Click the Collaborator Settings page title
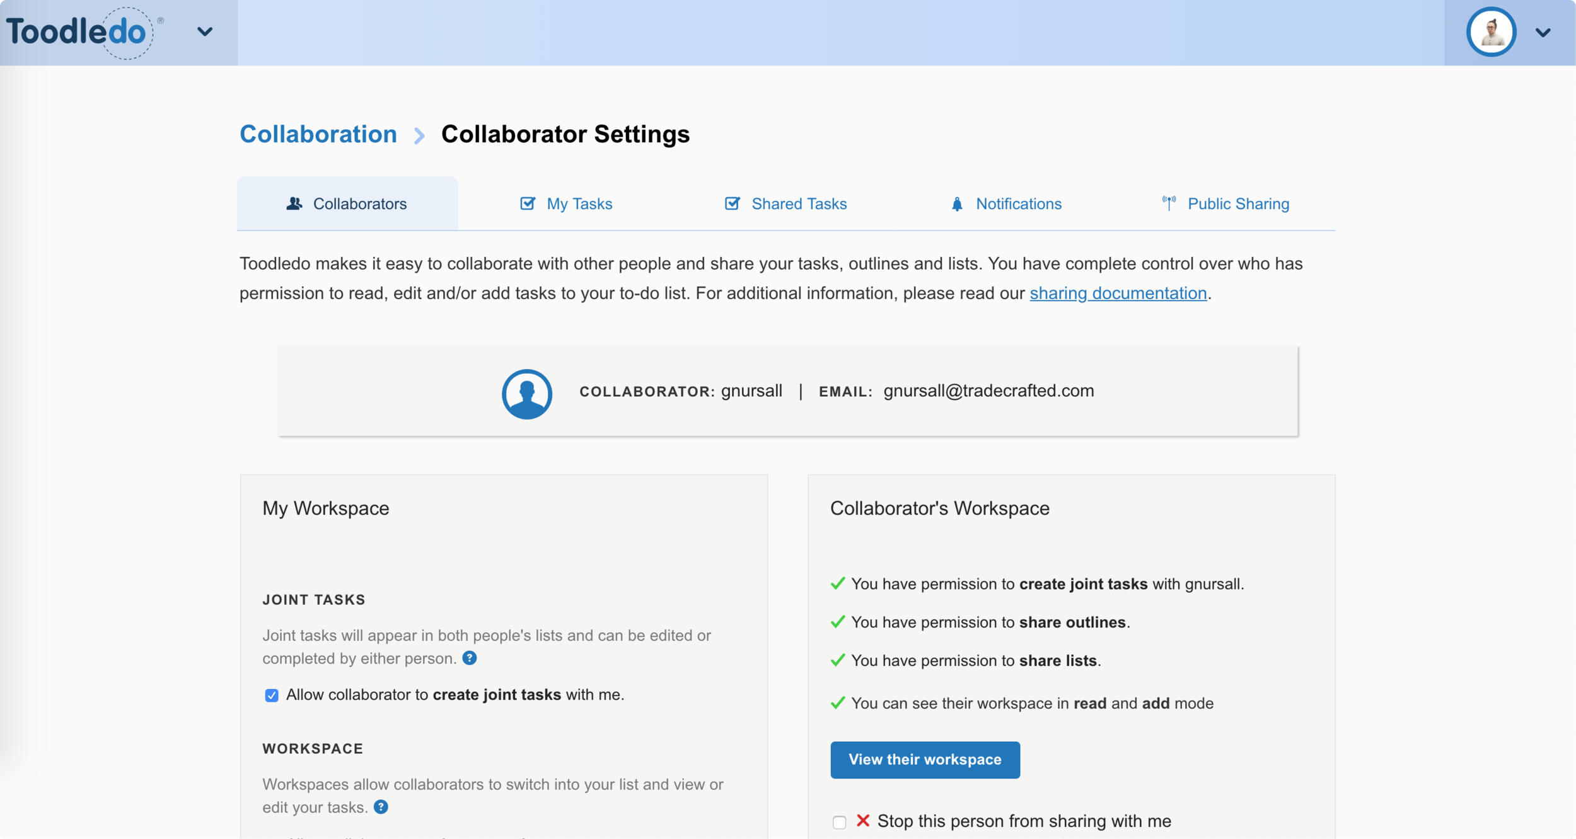The image size is (1576, 839). coord(565,134)
